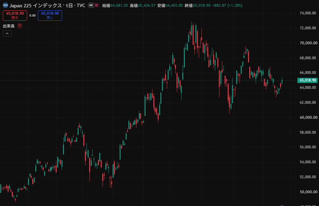Click the 60,000.00 price axis label

tap(308, 117)
